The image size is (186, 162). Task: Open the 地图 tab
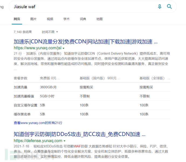99,19
